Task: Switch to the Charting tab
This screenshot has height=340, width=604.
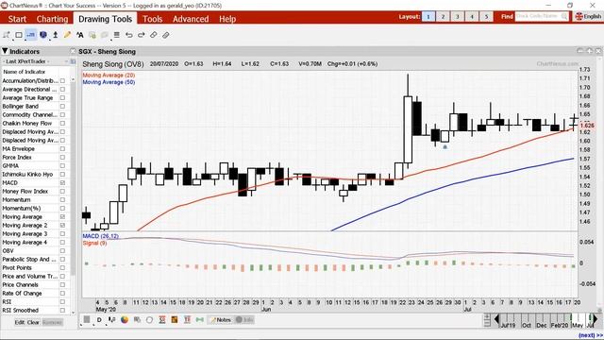Action: 53,19
